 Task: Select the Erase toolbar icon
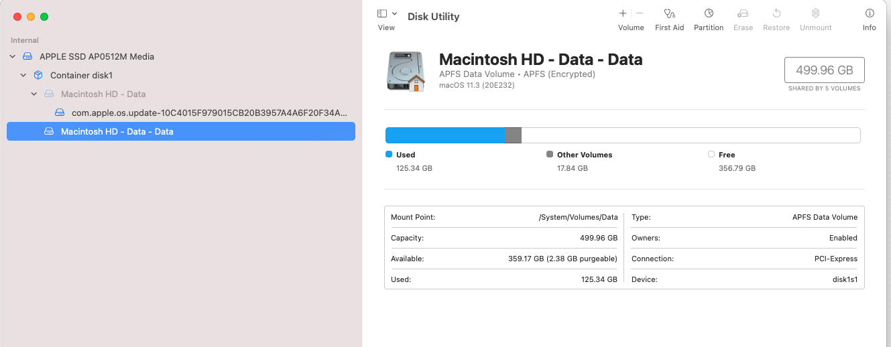tap(743, 13)
